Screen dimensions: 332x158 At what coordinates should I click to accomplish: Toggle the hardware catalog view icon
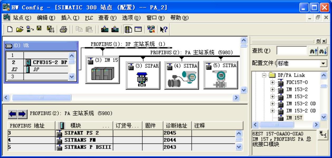(128, 29)
